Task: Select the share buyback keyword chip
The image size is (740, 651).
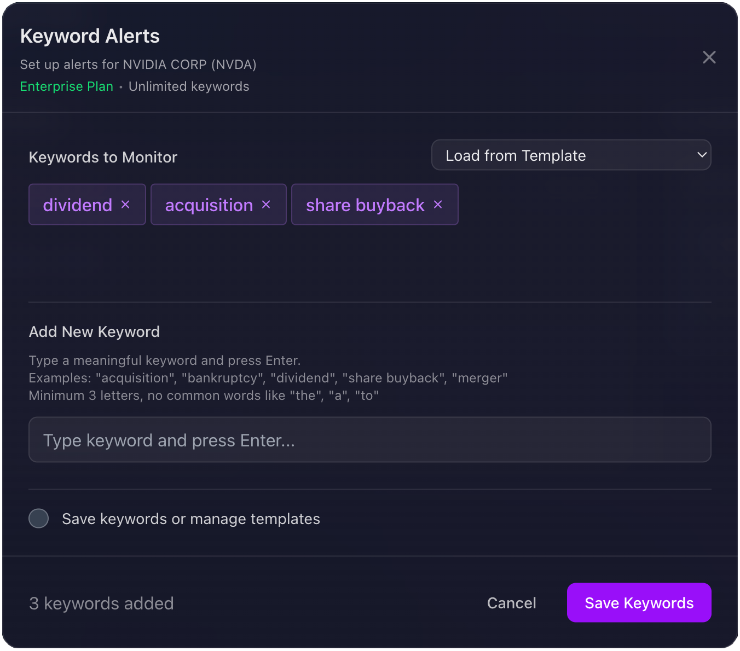Action: 366,204
